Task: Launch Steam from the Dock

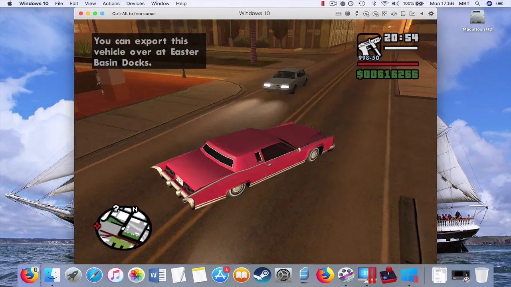Action: [x=262, y=275]
